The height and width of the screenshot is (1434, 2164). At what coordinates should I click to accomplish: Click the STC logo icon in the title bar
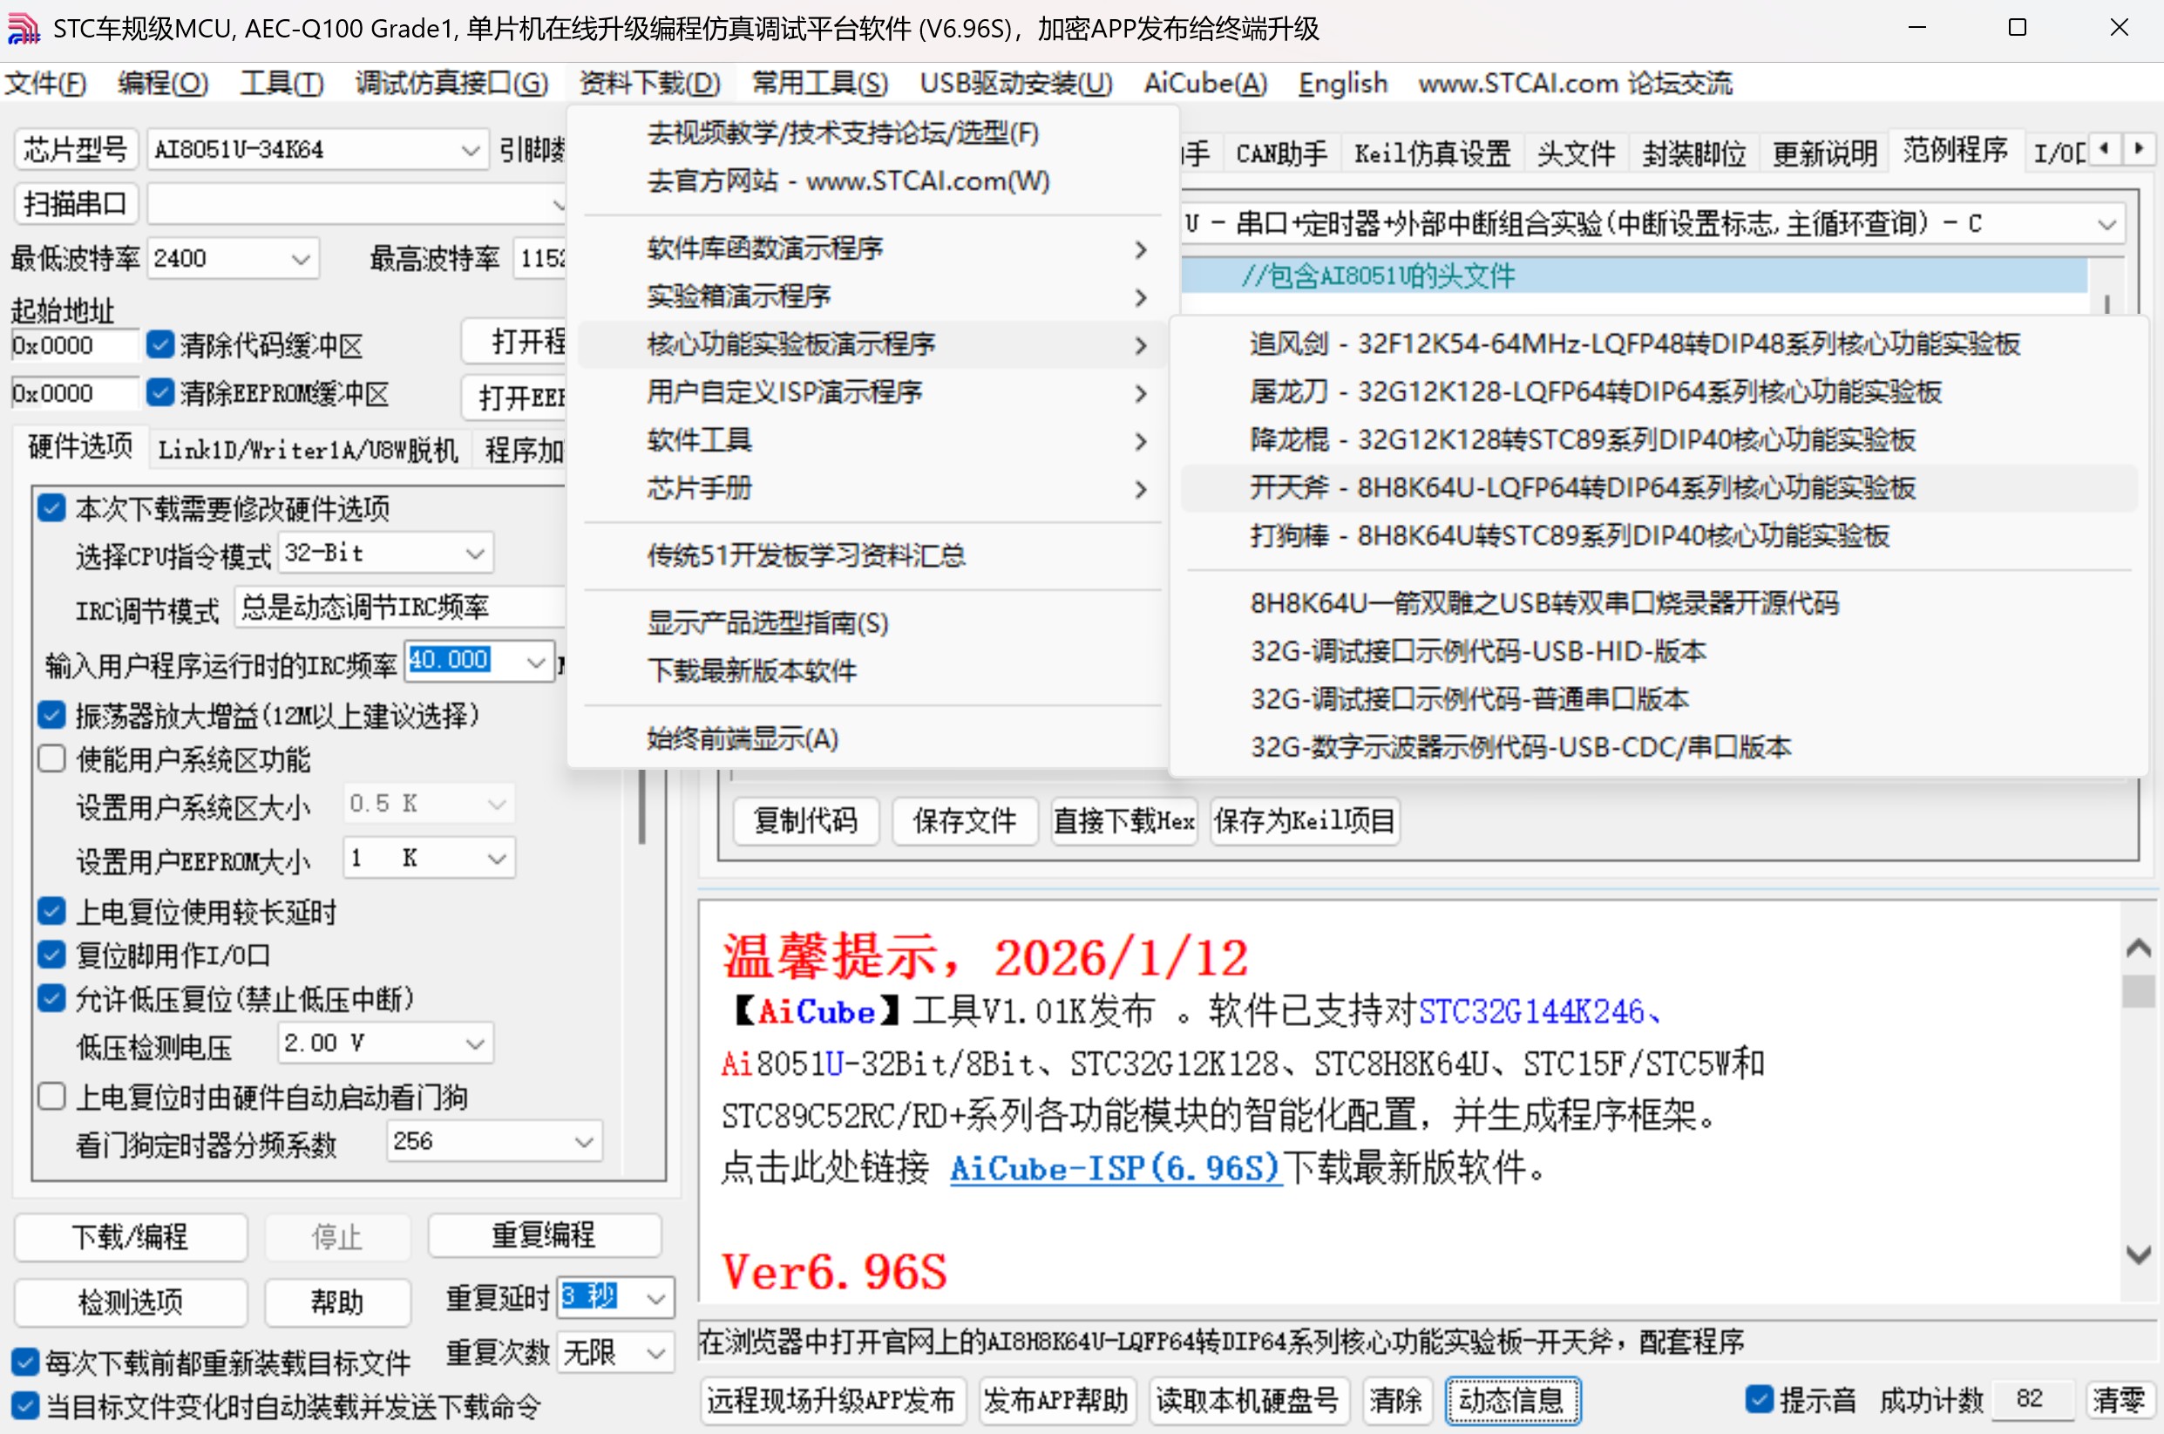click(24, 27)
